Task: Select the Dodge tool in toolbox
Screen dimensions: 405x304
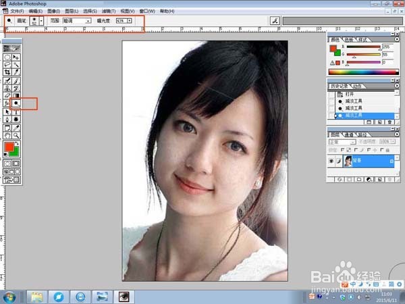Action: [16, 103]
